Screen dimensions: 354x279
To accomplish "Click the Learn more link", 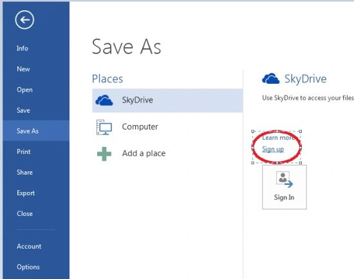I will click(x=278, y=138).
